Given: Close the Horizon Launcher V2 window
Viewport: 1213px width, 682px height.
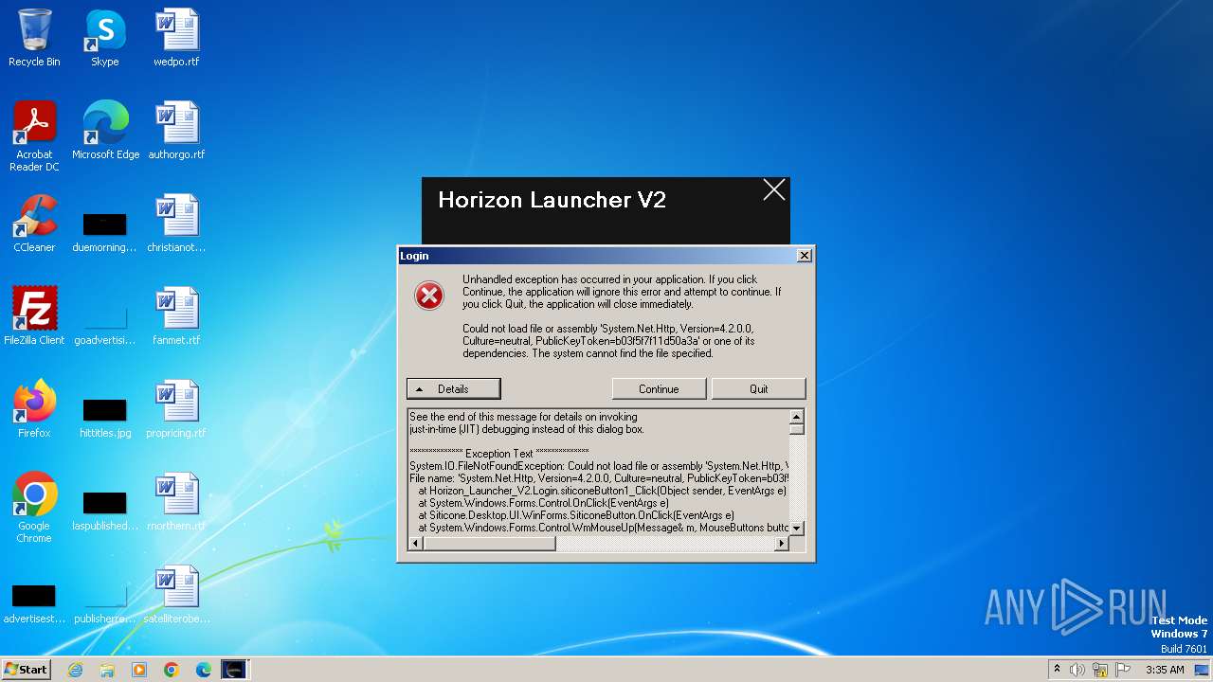Looking at the screenshot, I should 774,190.
